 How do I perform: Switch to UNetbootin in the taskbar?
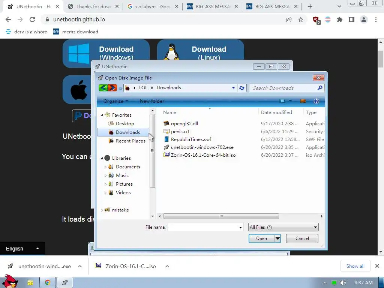65,283
